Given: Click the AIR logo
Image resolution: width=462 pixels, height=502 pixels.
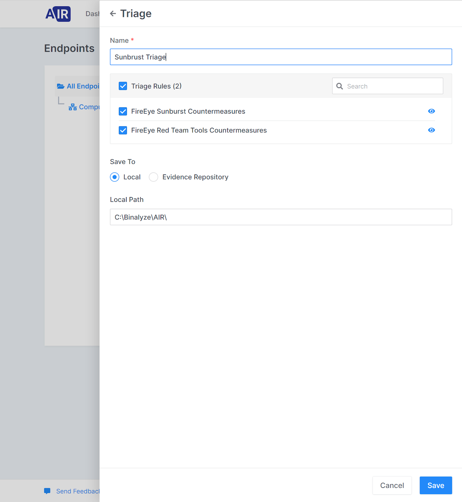Looking at the screenshot, I should [58, 14].
